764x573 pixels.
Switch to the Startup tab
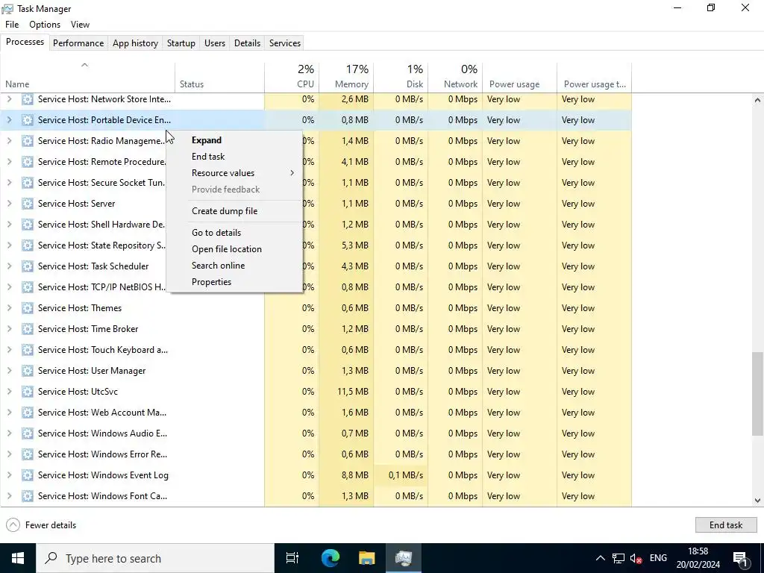(x=181, y=43)
